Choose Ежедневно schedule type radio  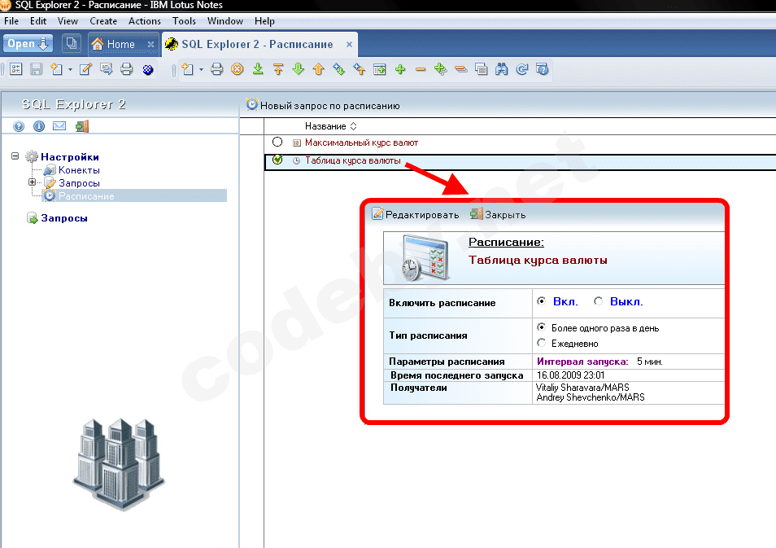(542, 343)
